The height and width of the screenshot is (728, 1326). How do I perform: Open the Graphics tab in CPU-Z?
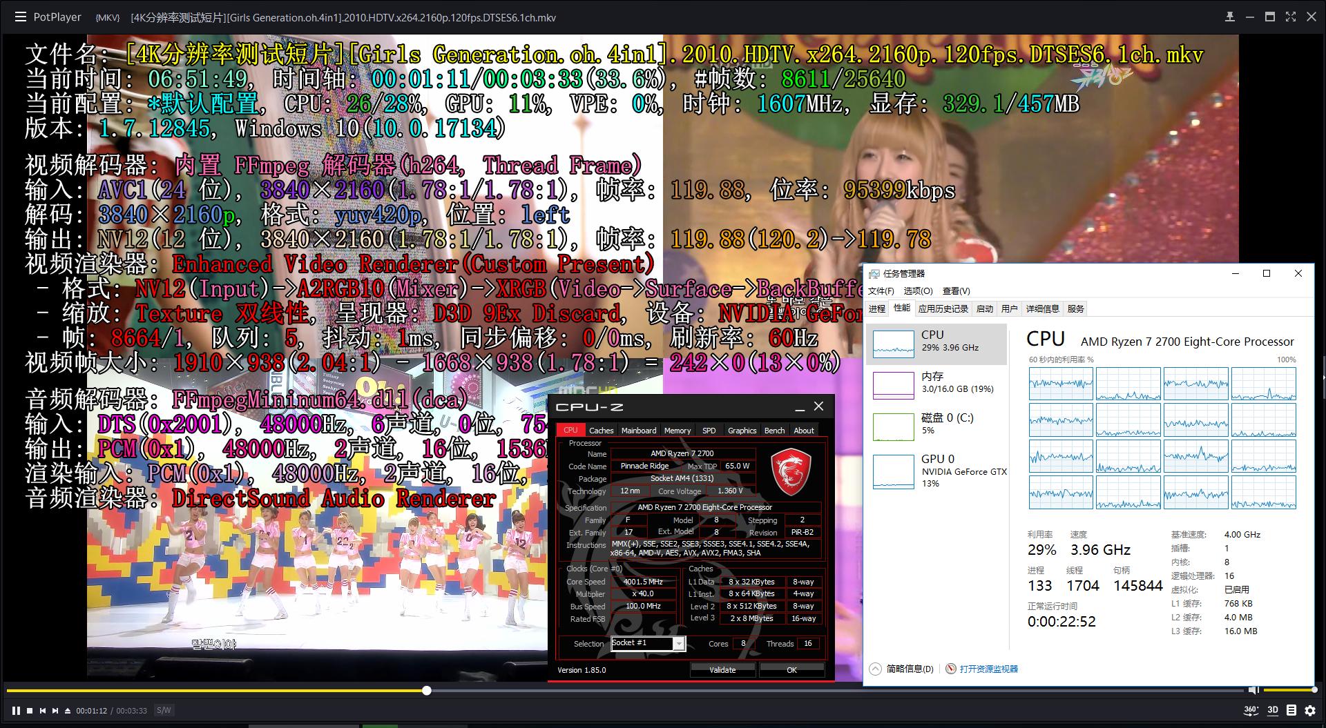click(742, 430)
